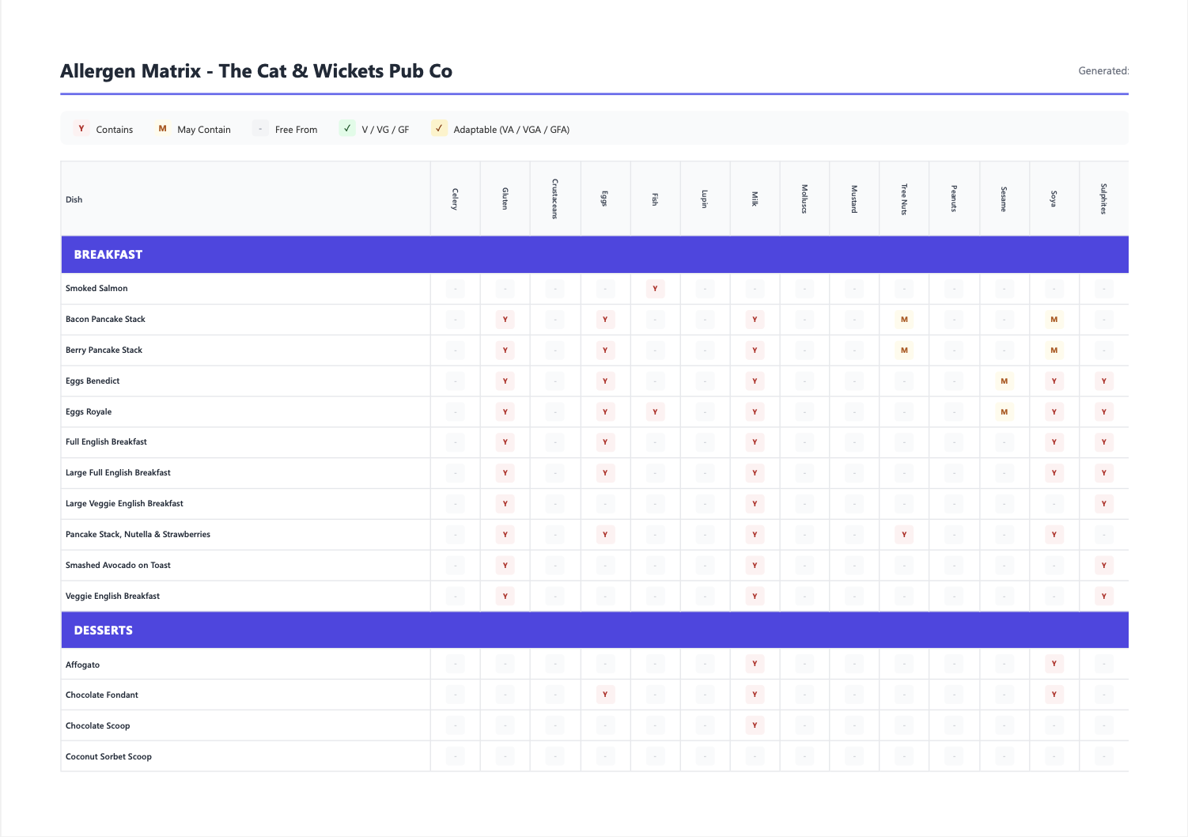Image resolution: width=1188 pixels, height=837 pixels.
Task: Click the yellow checkmark Adaptable legend badge
Action: 439,129
